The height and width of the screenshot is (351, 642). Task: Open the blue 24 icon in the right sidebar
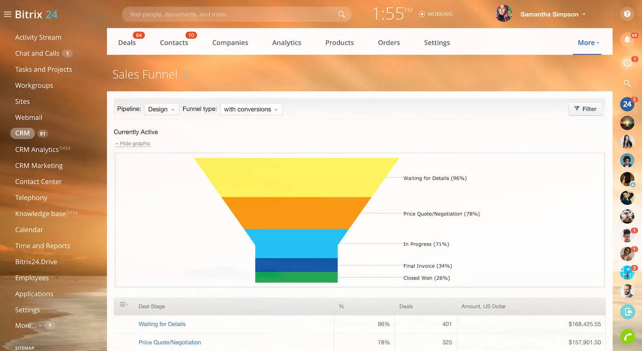[627, 104]
